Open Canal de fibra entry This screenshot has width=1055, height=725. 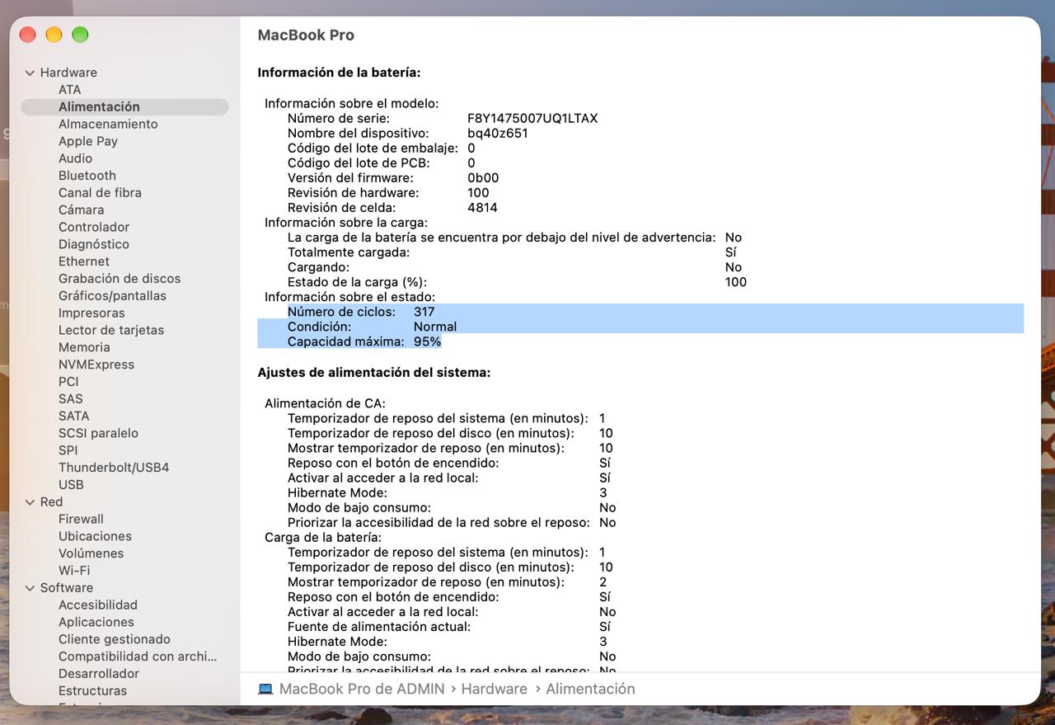tap(100, 193)
